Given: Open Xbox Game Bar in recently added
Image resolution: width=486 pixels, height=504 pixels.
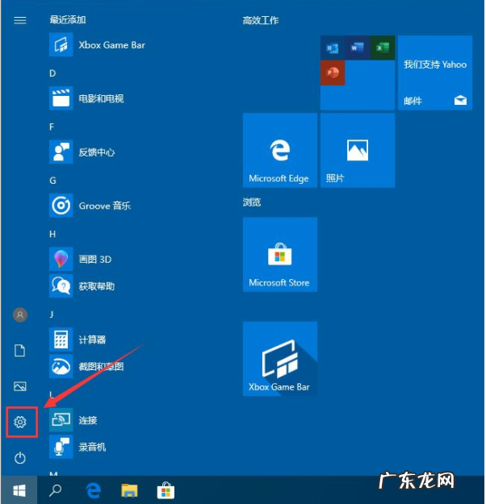Looking at the screenshot, I should [97, 45].
